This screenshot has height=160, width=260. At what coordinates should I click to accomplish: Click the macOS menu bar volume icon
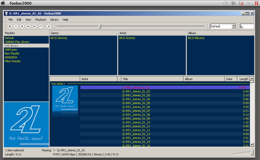226,3
